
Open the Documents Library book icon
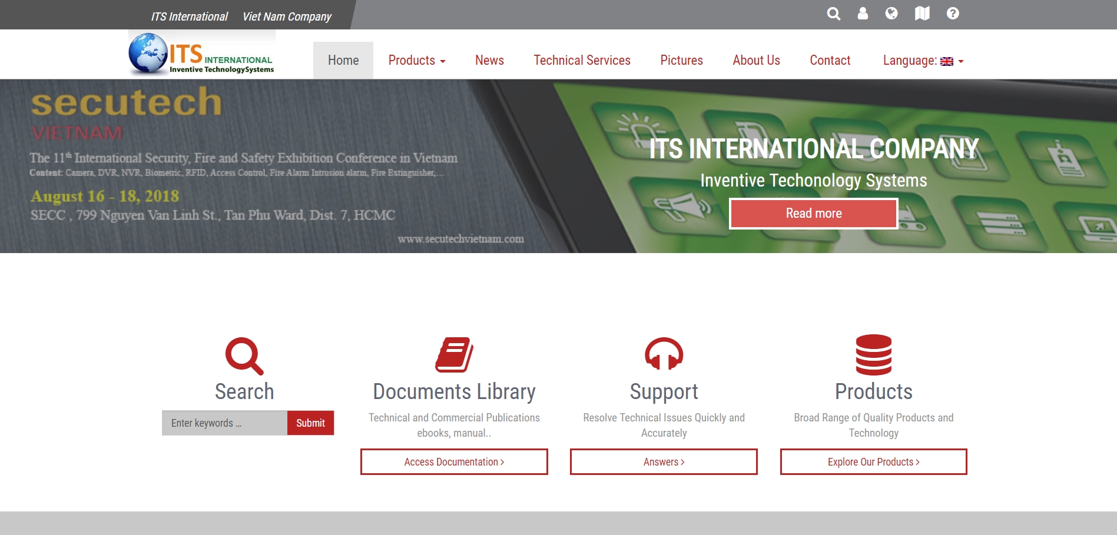tap(454, 355)
